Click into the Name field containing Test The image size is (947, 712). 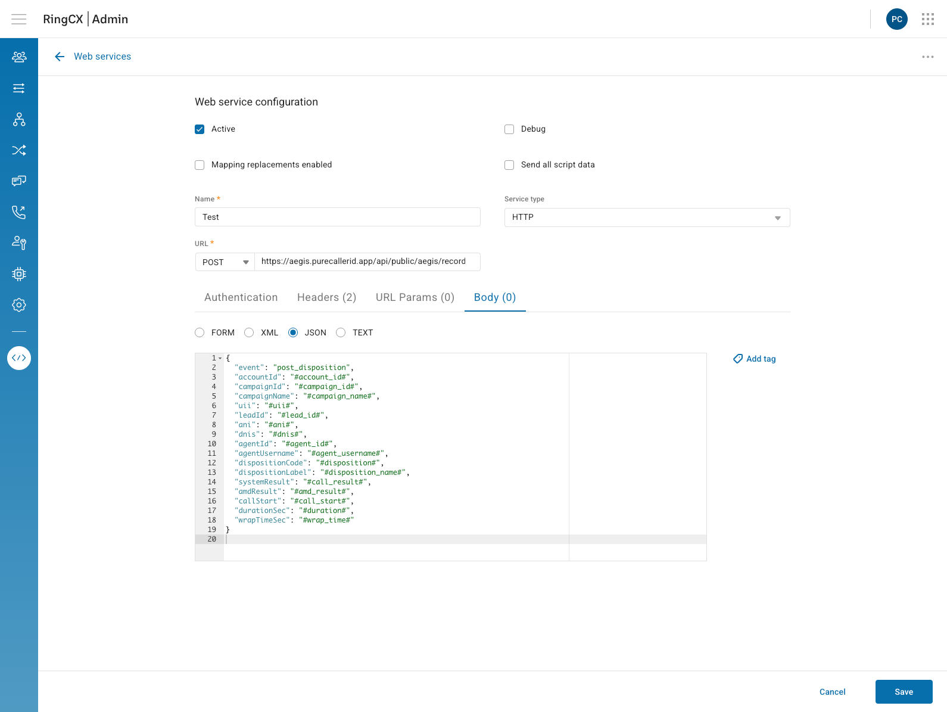point(338,217)
